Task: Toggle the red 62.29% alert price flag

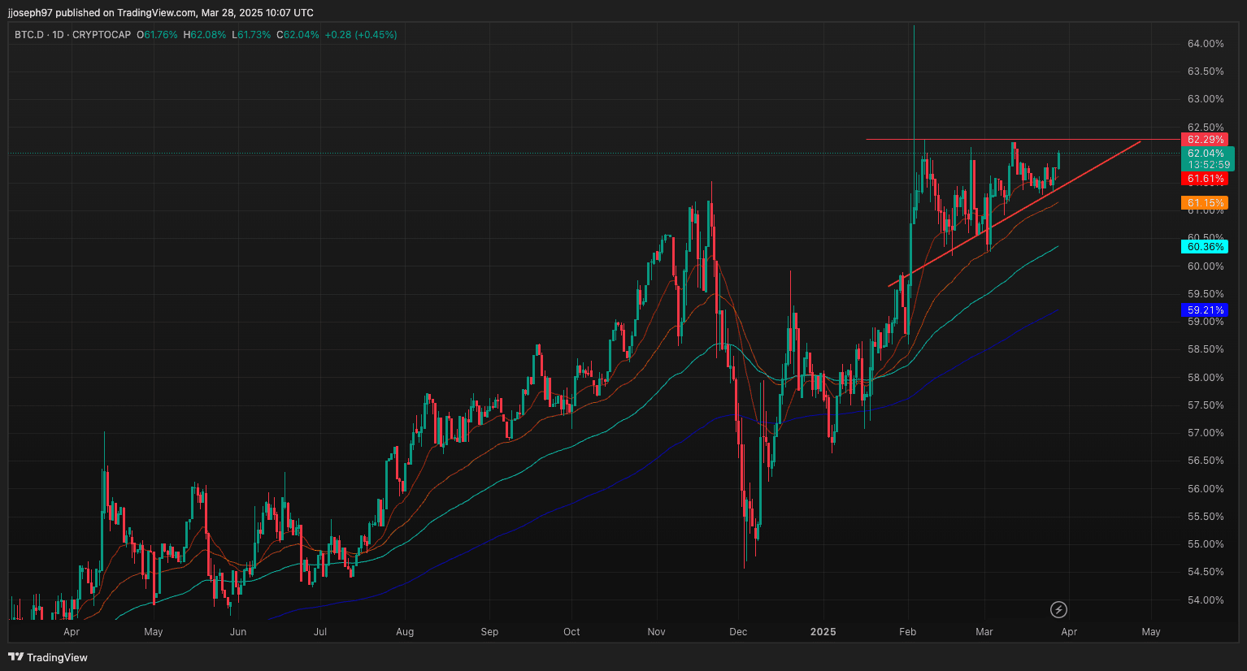Action: tap(1205, 139)
